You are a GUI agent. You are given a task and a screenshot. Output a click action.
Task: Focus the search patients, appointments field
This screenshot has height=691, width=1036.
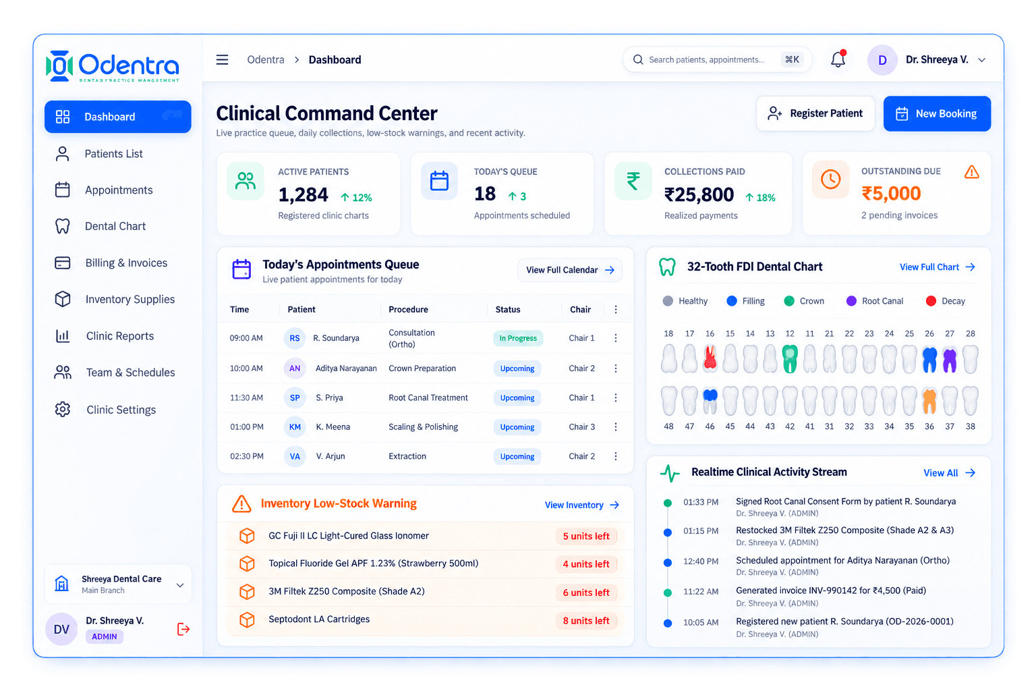(717, 60)
